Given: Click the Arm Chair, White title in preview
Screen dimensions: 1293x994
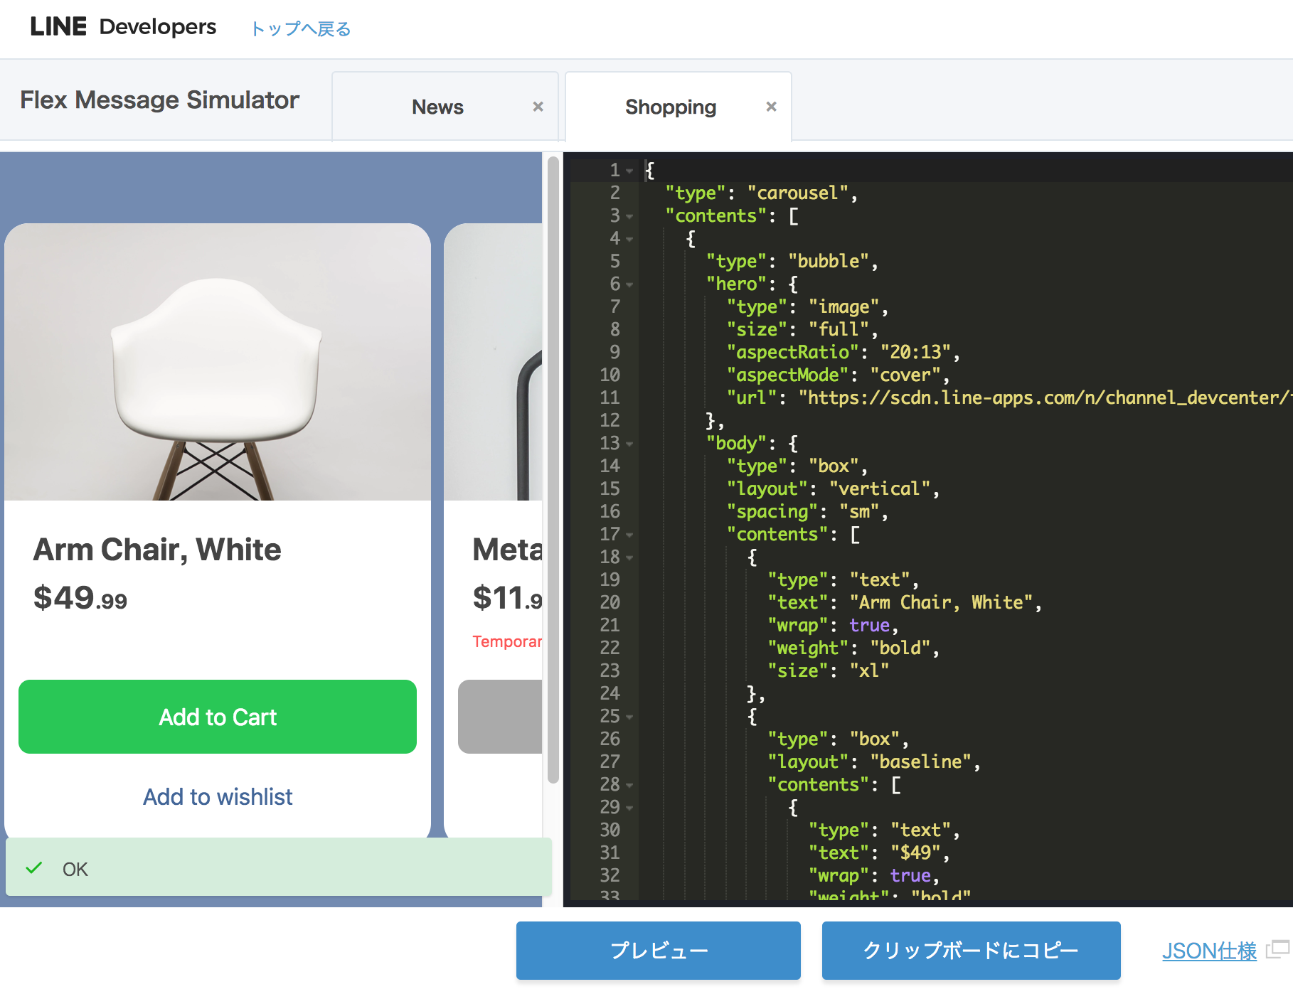Looking at the screenshot, I should coord(157,550).
